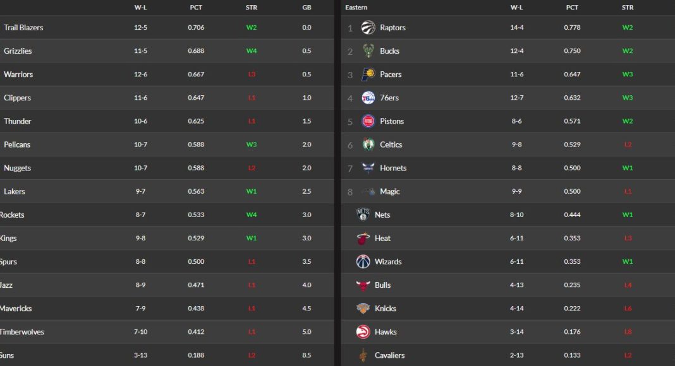Select the Lakers row name
Screen dimensions: 675x366
[x=15, y=191]
